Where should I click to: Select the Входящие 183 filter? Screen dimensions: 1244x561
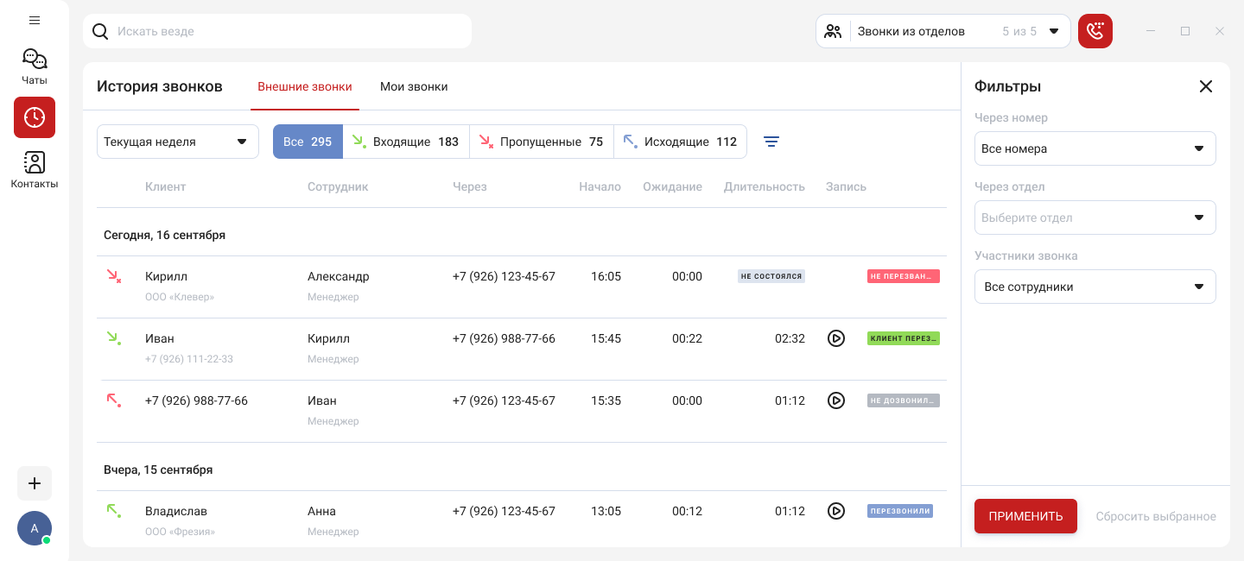point(406,142)
